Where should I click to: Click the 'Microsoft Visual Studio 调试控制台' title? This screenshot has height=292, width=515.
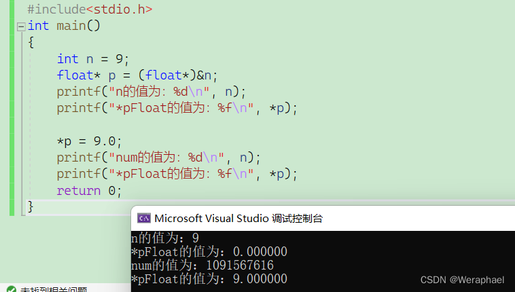pos(238,218)
